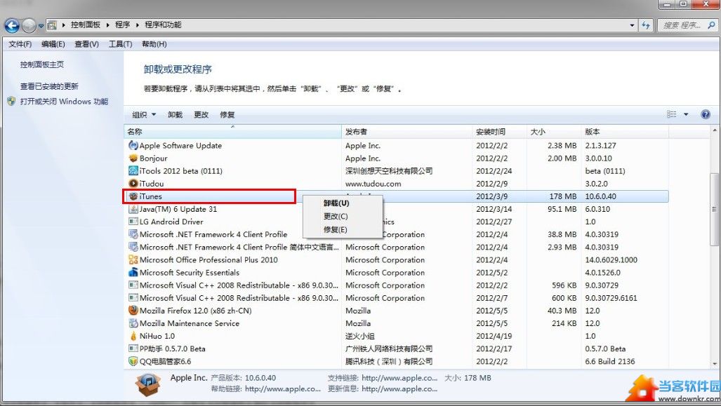
Task: Click the Bonjour program icon
Action: [133, 158]
